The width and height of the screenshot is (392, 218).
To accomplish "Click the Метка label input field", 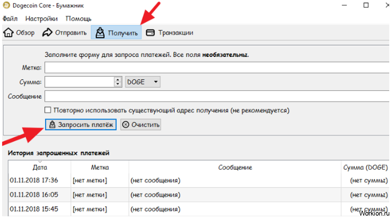I will (x=217, y=68).
